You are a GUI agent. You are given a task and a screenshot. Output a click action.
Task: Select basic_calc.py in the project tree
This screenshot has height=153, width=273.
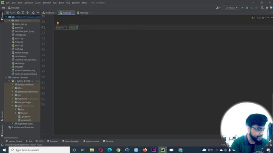point(21,24)
